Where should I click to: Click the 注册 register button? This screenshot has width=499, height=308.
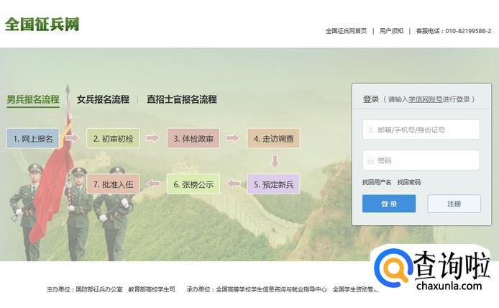tap(454, 204)
